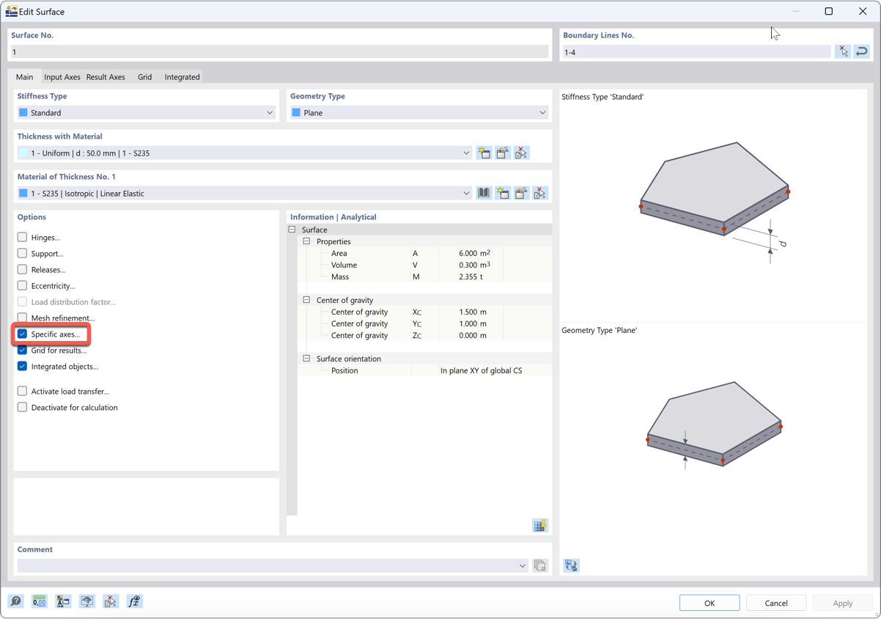This screenshot has width=881, height=619.
Task: Click the copy icon next to Comment field
Action: 539,565
